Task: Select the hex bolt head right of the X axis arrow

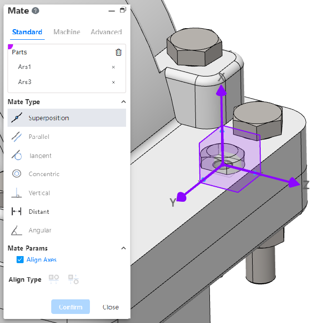Action: (x=258, y=121)
